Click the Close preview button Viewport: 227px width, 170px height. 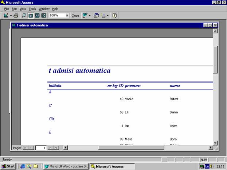[75, 16]
